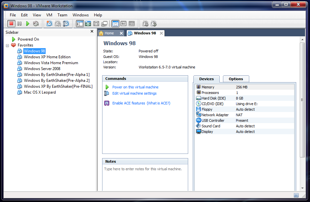Click the green power icon beside Power on link
Viewport: 310px width, 202px height.
click(x=107, y=87)
